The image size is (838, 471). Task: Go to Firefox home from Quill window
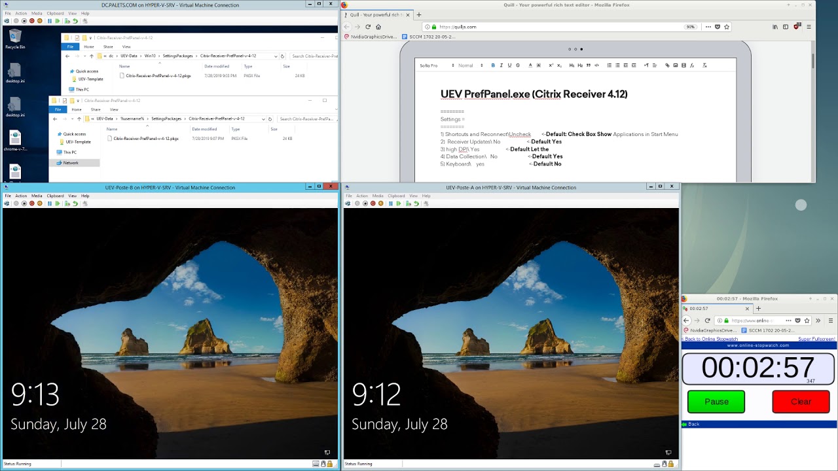click(x=378, y=27)
